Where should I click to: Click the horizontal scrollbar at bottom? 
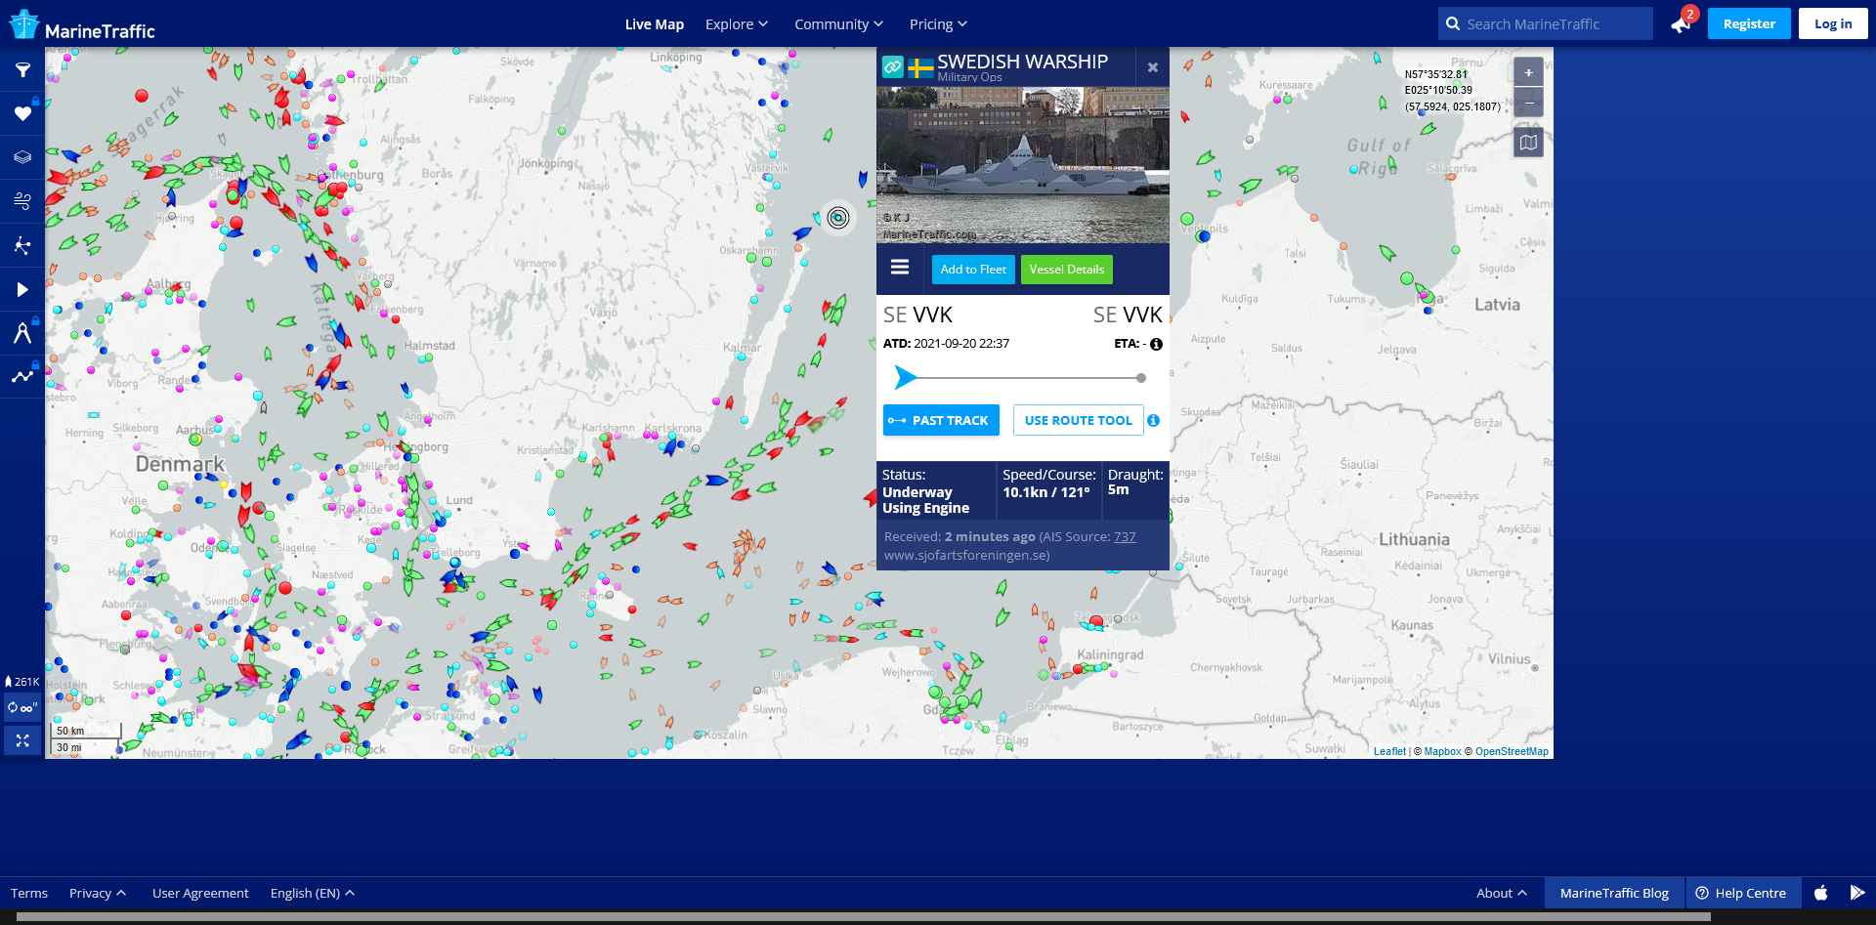pos(864,917)
